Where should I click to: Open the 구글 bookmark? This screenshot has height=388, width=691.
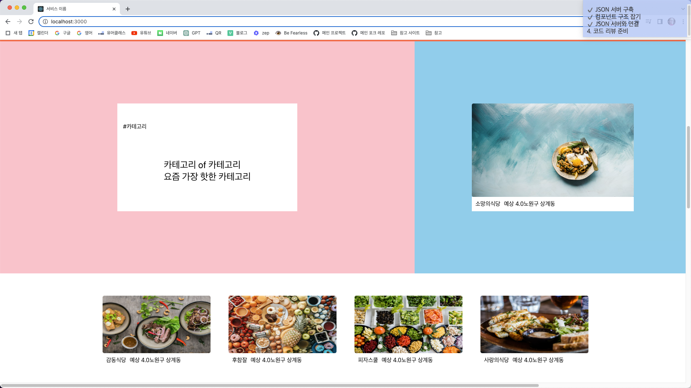[63, 33]
